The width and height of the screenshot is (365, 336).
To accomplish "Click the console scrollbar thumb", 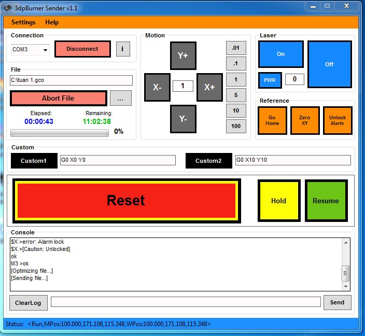I will pyautogui.click(x=346, y=273).
